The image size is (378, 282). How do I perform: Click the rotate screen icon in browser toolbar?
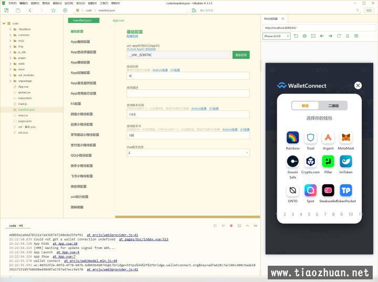coord(296,36)
